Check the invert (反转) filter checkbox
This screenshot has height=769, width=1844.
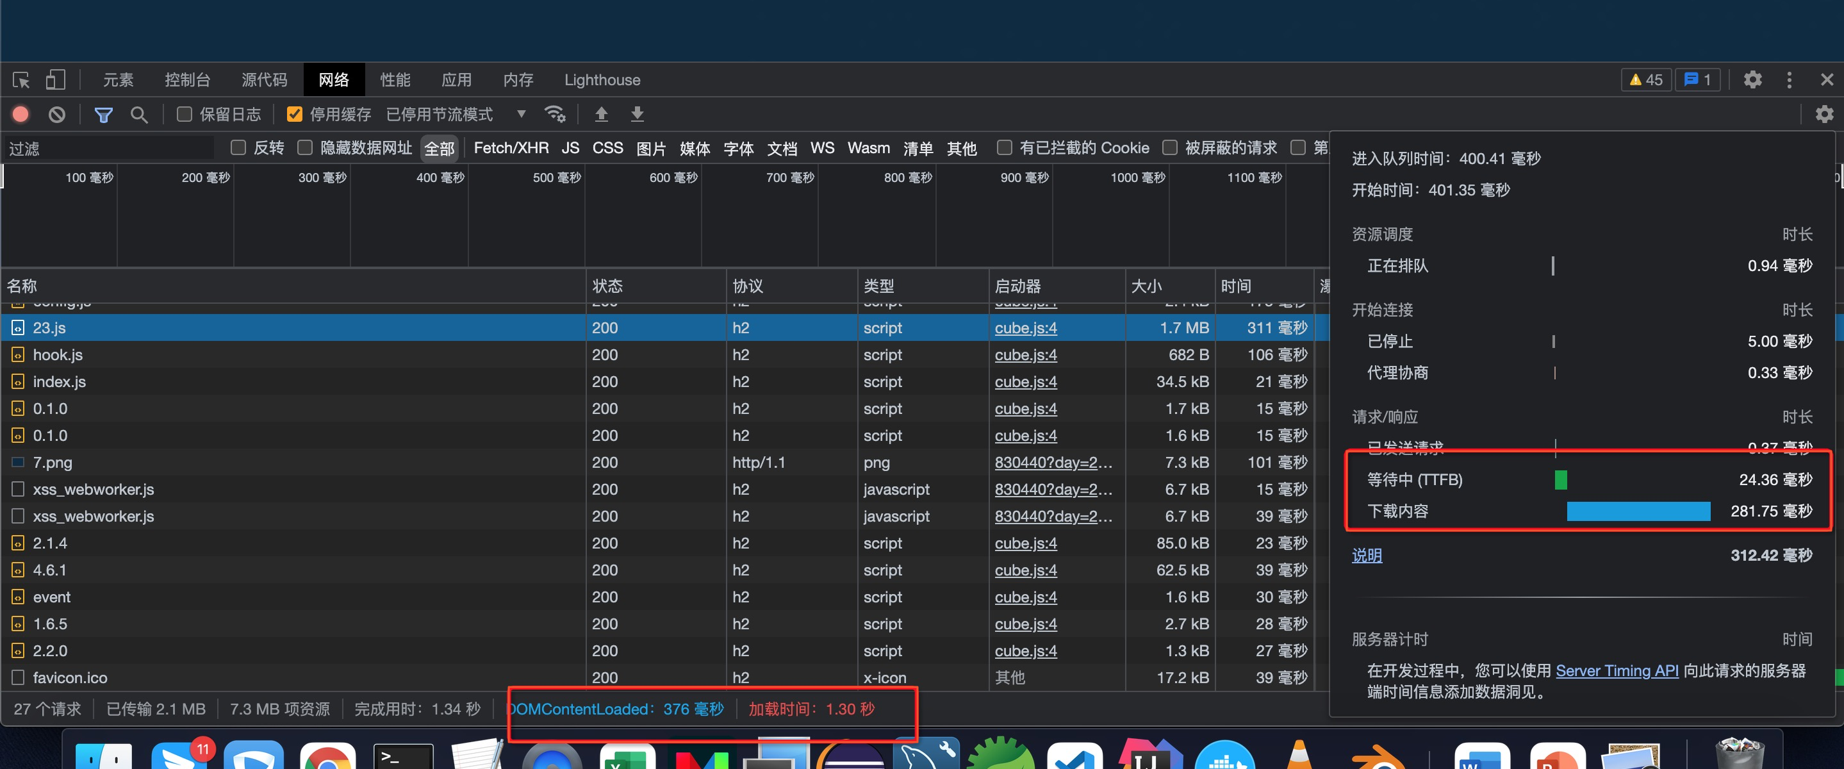(x=238, y=147)
